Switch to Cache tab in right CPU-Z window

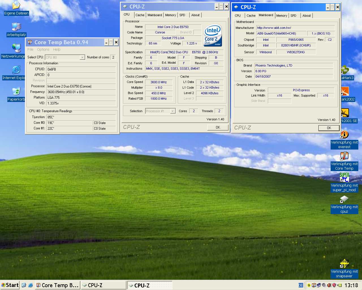tap(251, 16)
